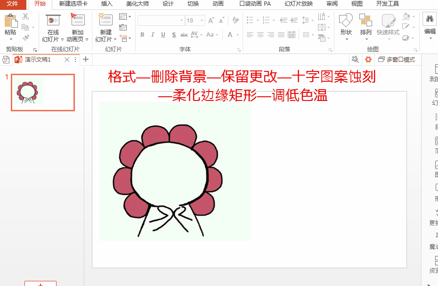Select the Bold formatting icon
Image resolution: width=438 pixels, height=286 pixels.
[142, 35]
